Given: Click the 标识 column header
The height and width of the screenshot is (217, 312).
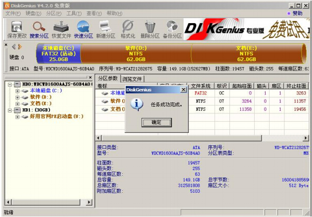Looking at the screenshot, I should 222,86.
